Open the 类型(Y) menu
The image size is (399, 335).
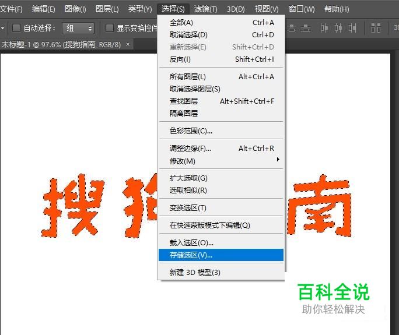tap(140, 9)
